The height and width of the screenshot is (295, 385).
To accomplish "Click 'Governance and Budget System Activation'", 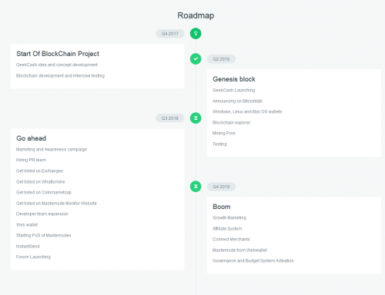I will 253,260.
